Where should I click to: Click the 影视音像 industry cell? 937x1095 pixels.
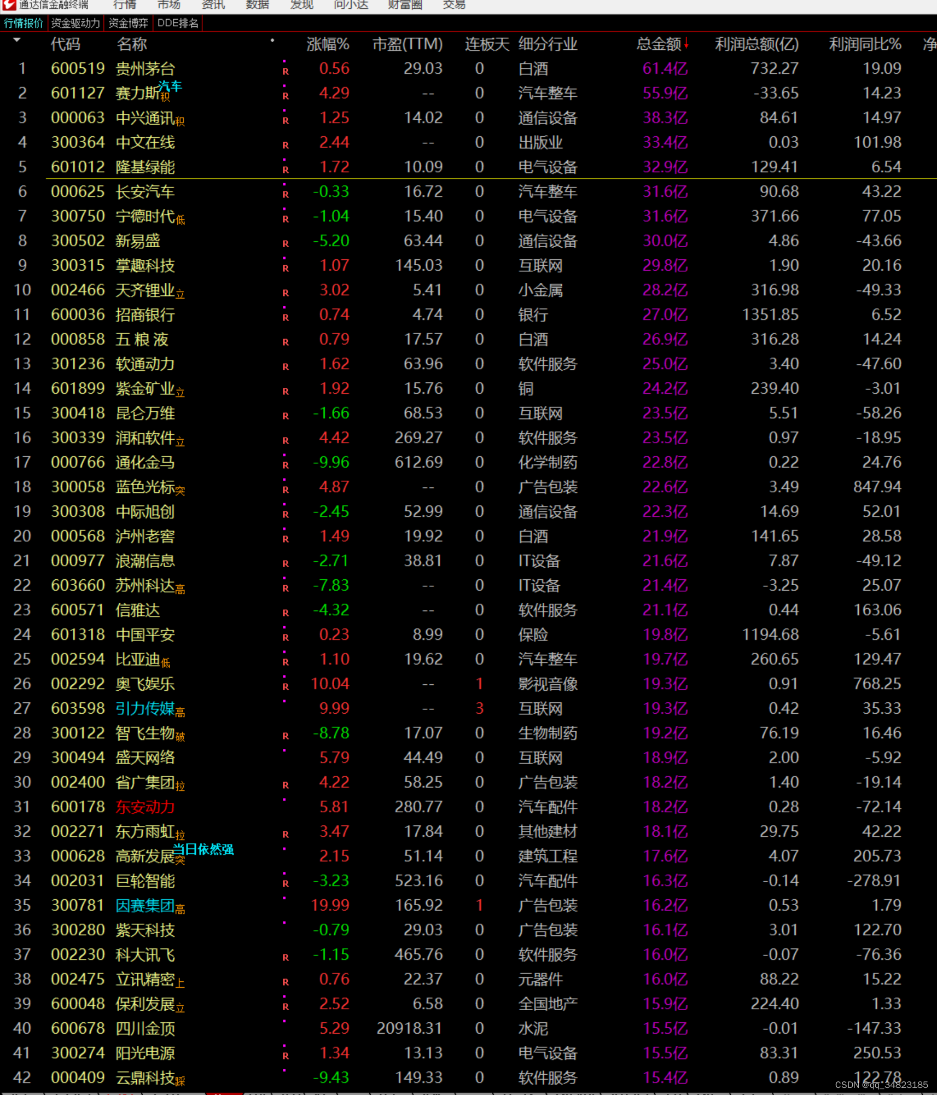[x=548, y=684]
